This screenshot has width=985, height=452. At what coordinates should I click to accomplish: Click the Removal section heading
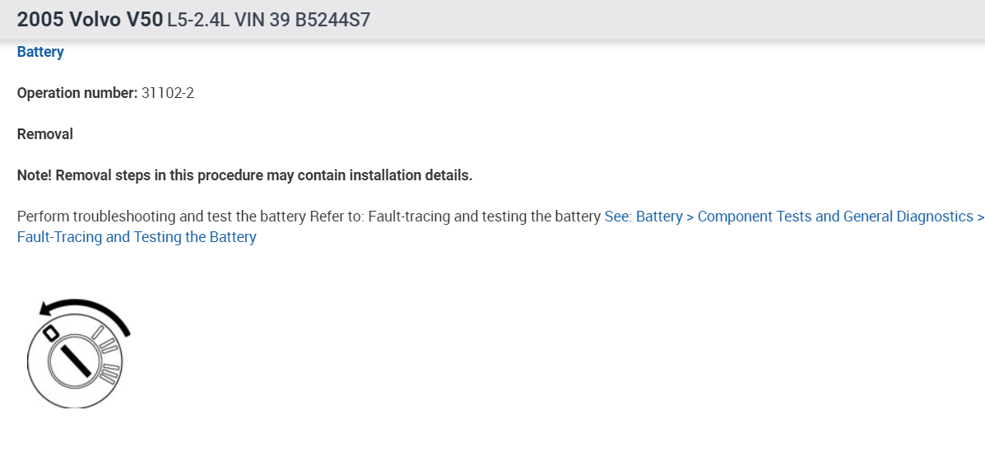[45, 134]
